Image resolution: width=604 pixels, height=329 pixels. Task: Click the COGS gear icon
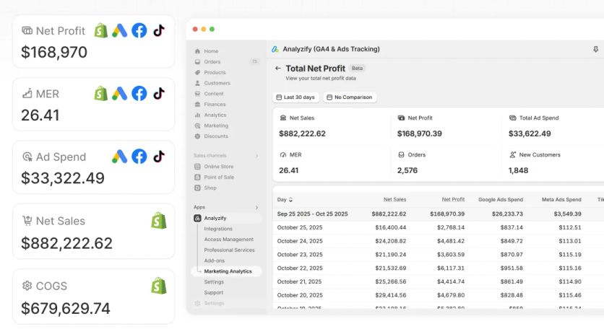coord(27,286)
